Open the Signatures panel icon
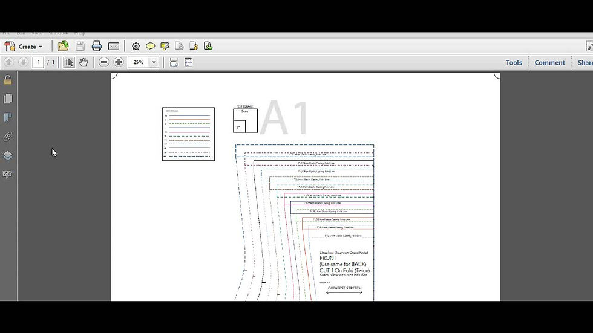The height and width of the screenshot is (333, 593). [7, 174]
